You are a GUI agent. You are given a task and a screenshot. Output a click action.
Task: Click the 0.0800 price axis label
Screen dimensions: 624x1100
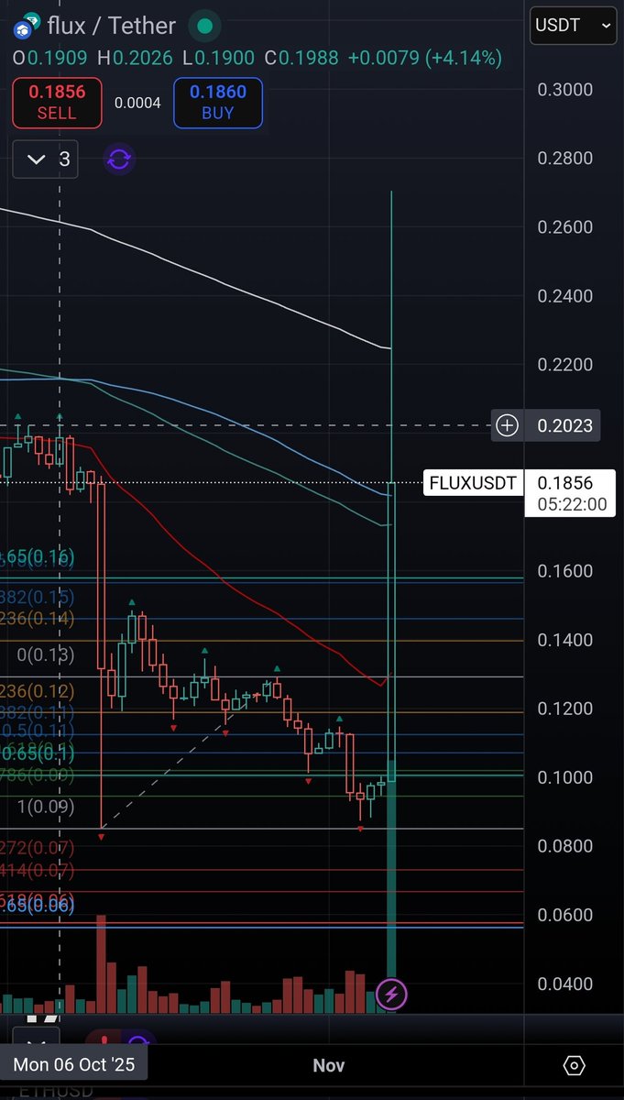[564, 846]
